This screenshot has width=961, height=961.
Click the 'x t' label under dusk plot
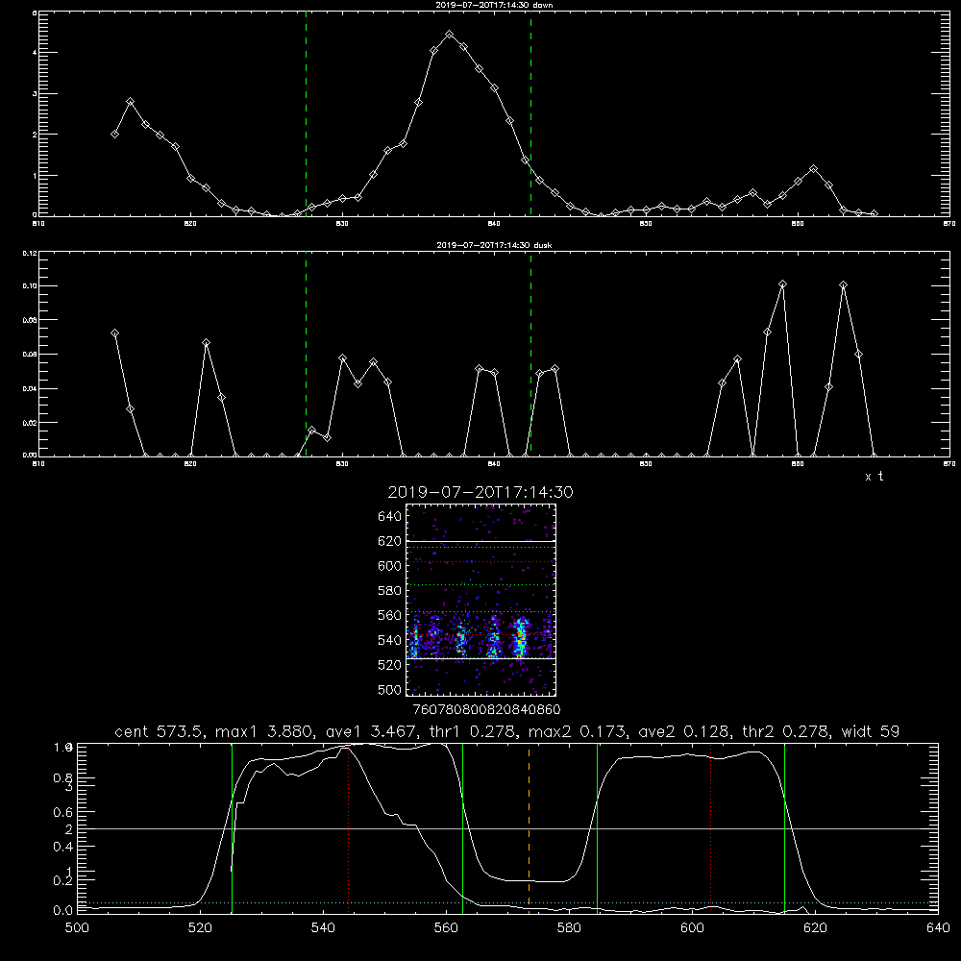(x=874, y=477)
